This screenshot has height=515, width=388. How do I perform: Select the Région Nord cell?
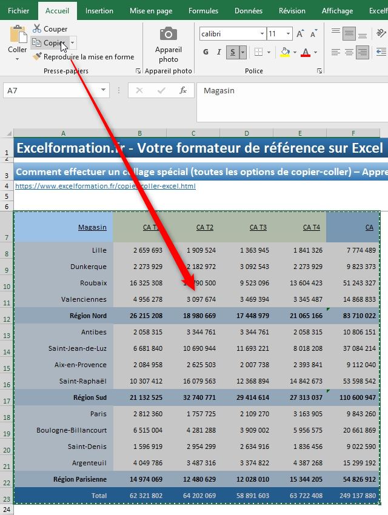click(x=63, y=316)
